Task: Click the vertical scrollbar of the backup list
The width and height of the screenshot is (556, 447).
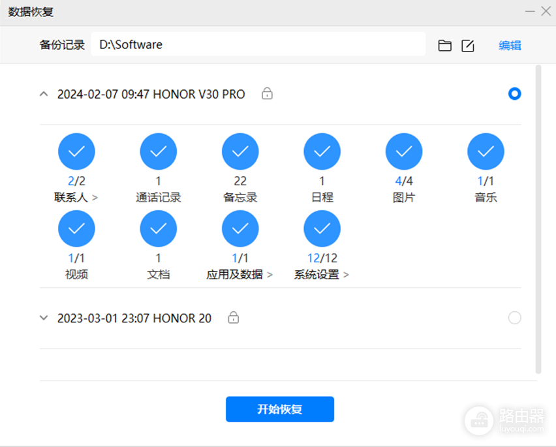Action: click(538, 219)
